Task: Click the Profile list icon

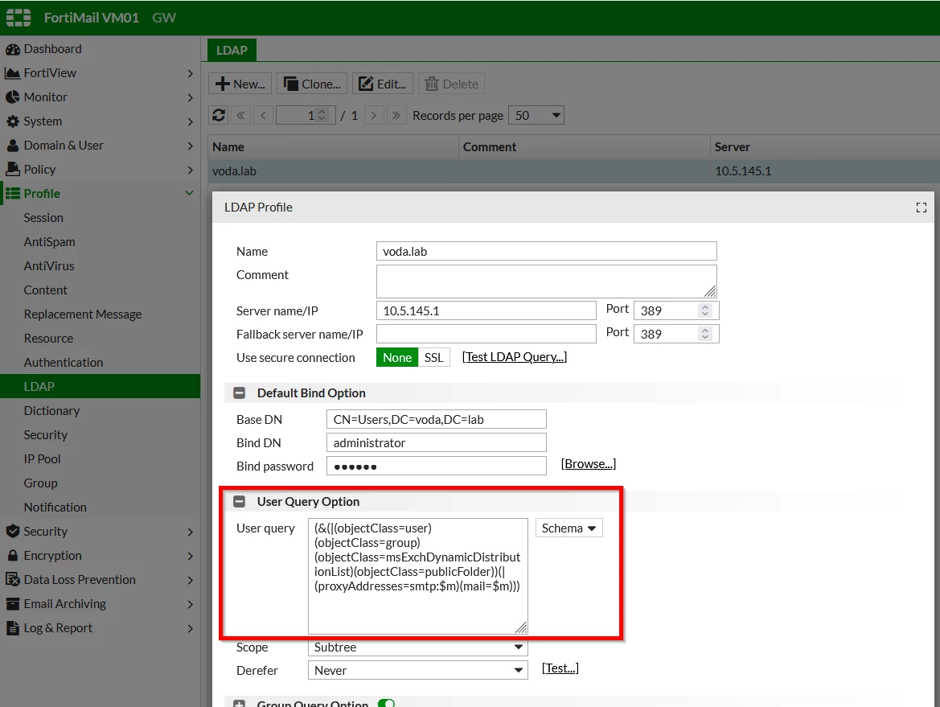Action: [x=13, y=194]
